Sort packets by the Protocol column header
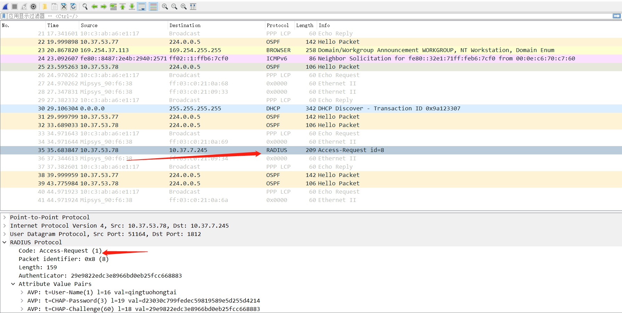The image size is (622, 313). click(277, 25)
